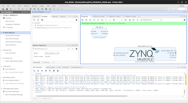
Task: Close the Diagram tab
Action: click(91, 17)
